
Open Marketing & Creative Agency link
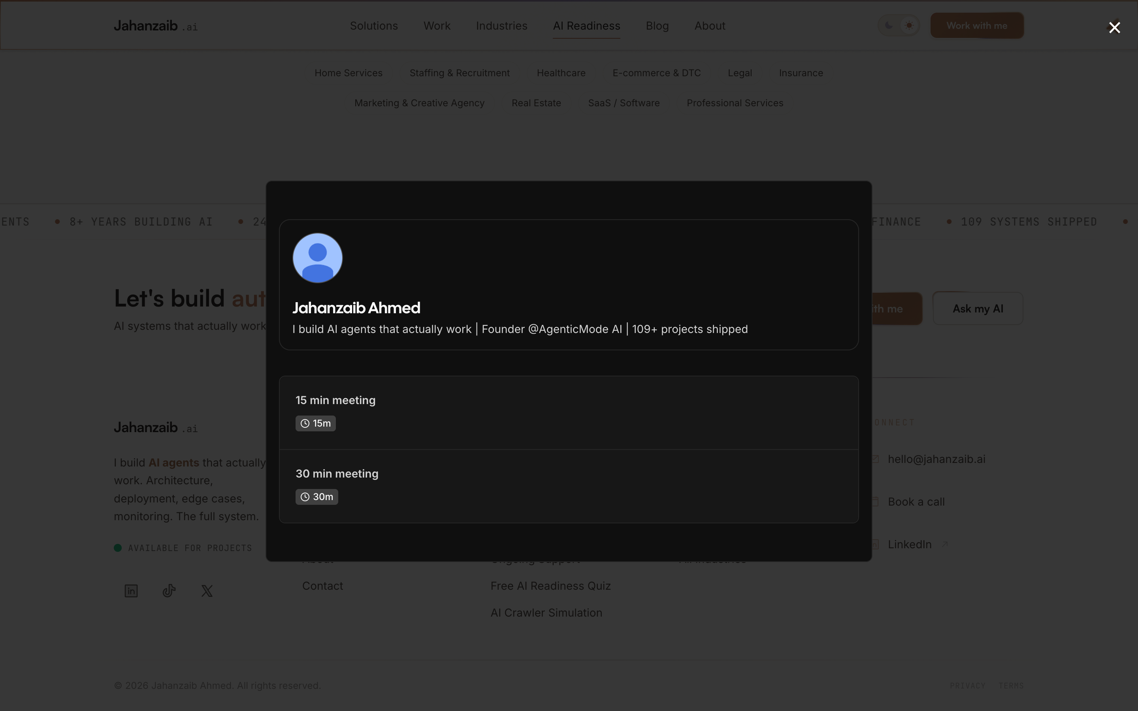coord(419,103)
